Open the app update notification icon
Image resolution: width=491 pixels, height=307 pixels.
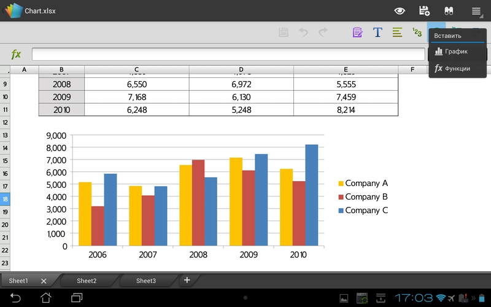[x=362, y=298]
